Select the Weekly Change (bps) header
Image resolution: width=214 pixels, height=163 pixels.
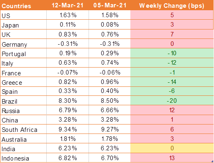click(172, 5)
